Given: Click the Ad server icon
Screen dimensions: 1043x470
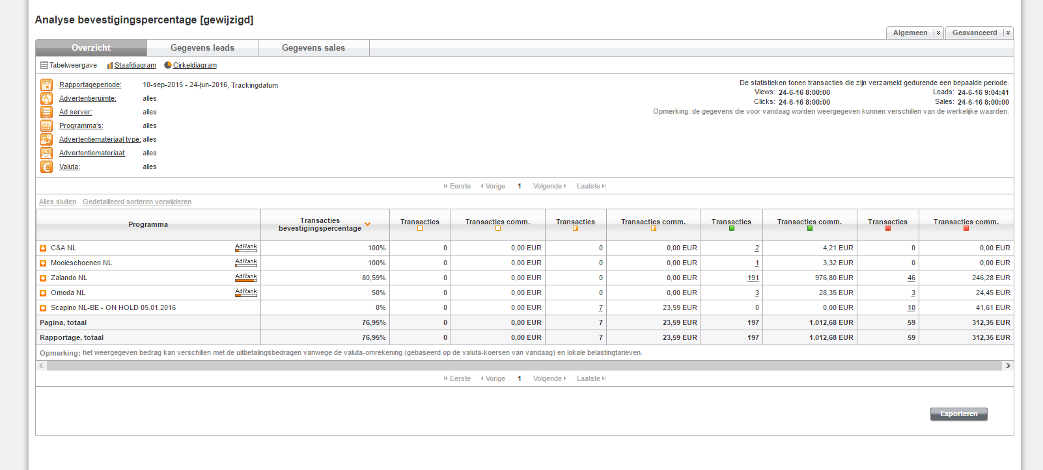Looking at the screenshot, I should [x=46, y=112].
